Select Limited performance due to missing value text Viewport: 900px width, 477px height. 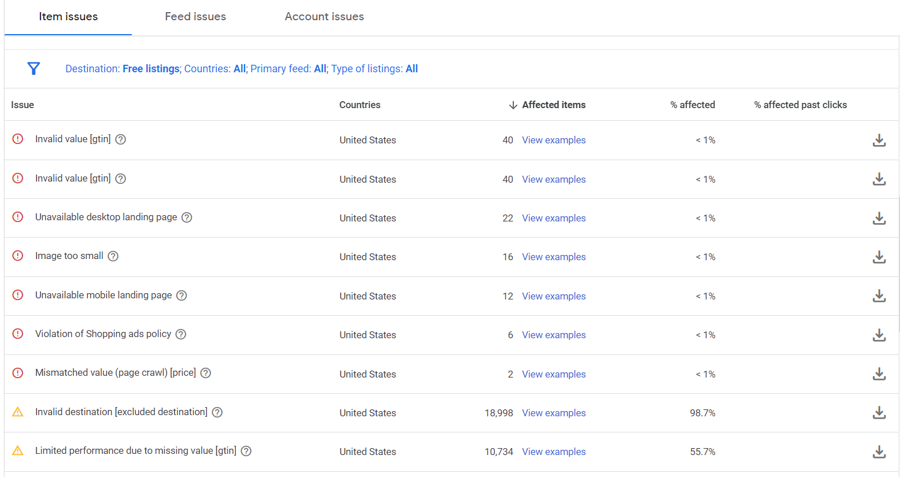click(x=136, y=450)
